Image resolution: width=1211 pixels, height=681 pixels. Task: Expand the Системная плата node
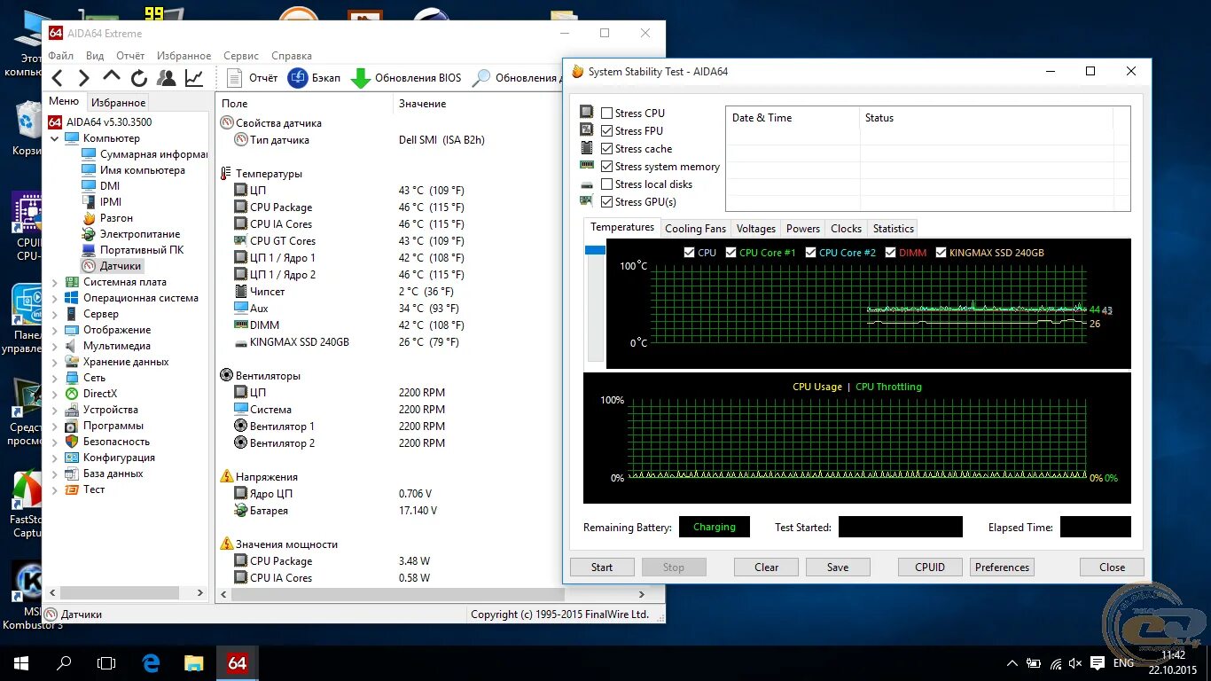click(x=54, y=282)
